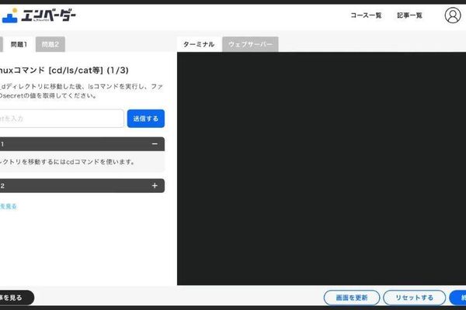
Task: Click the heading mentioning cd/ls/cat
Action: [64, 71]
